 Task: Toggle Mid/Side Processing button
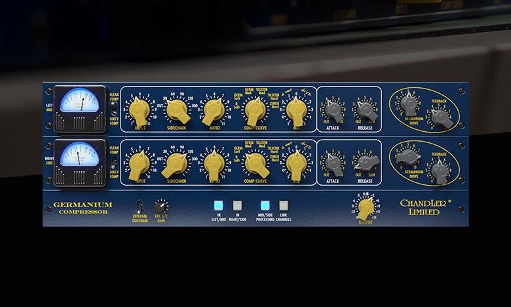click(265, 205)
